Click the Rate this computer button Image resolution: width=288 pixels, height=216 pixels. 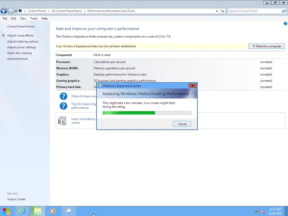[x=267, y=46]
